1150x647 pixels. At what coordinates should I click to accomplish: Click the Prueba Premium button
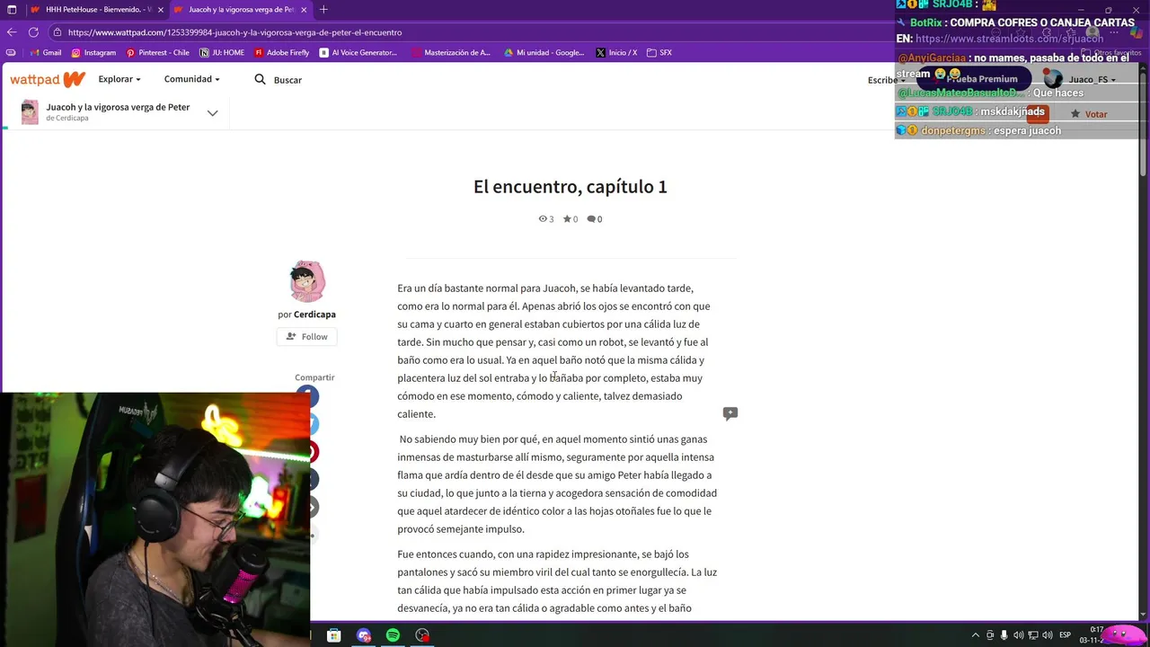[975, 79]
